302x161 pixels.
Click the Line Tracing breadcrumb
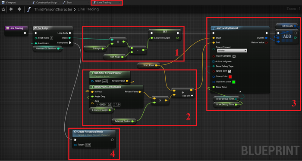88,9
